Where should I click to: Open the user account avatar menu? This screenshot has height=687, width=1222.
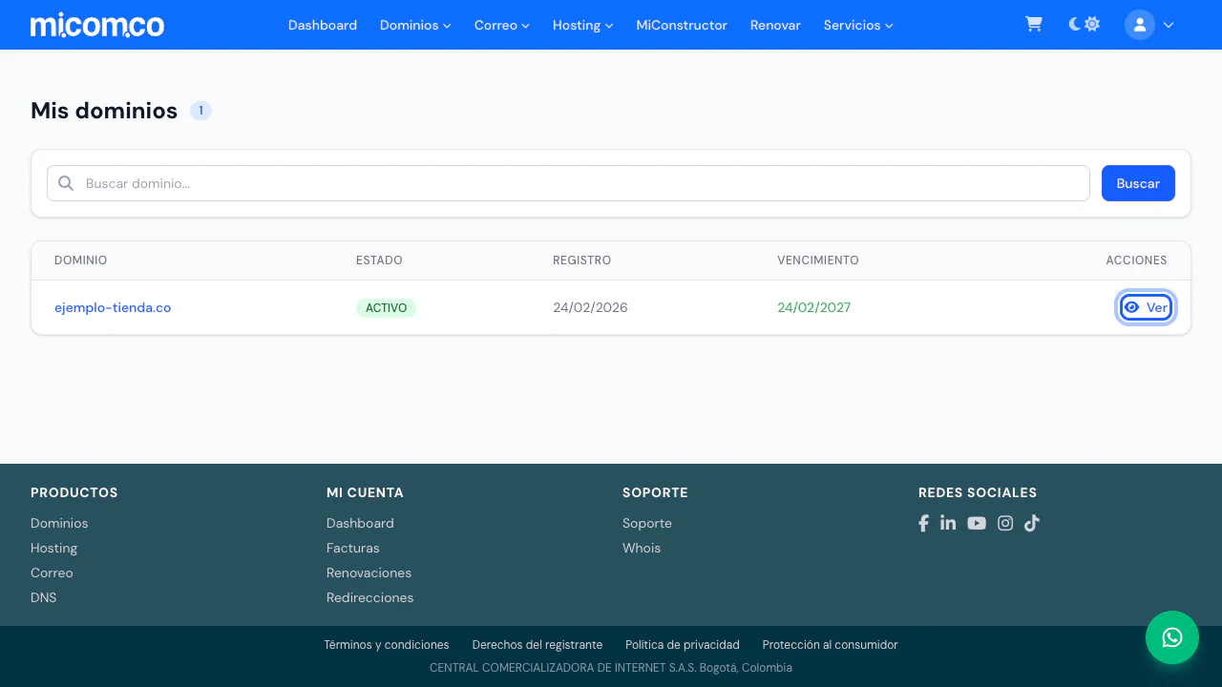(1149, 25)
